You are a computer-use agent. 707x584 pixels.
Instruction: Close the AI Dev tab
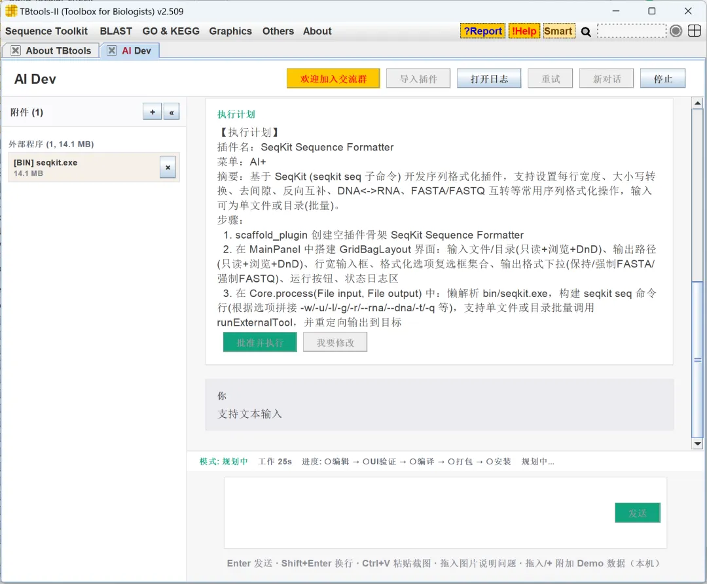point(112,50)
